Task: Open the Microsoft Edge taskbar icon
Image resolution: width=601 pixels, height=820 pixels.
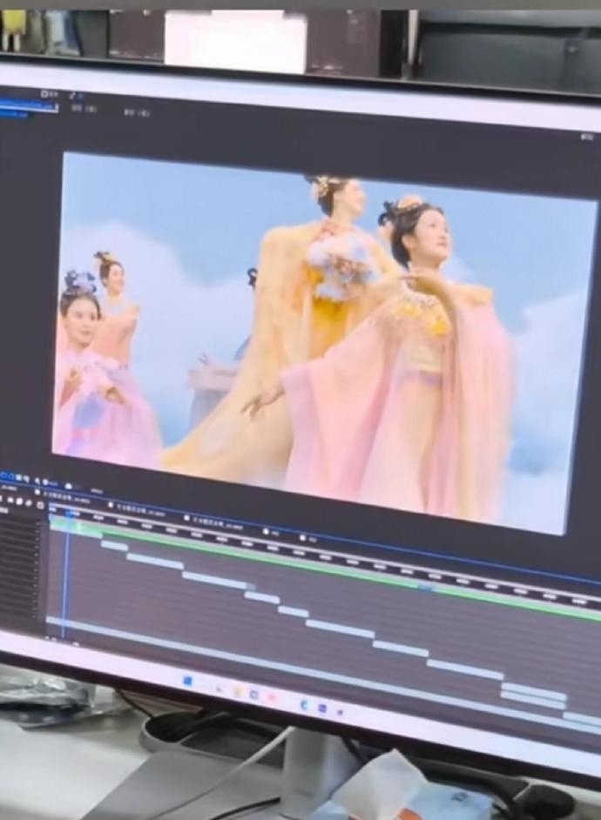Action: 305,704
